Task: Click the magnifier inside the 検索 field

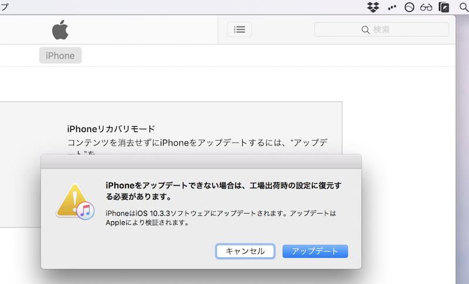Action: [x=366, y=29]
